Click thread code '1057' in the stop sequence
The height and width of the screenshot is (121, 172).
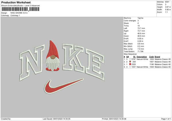point(152,62)
